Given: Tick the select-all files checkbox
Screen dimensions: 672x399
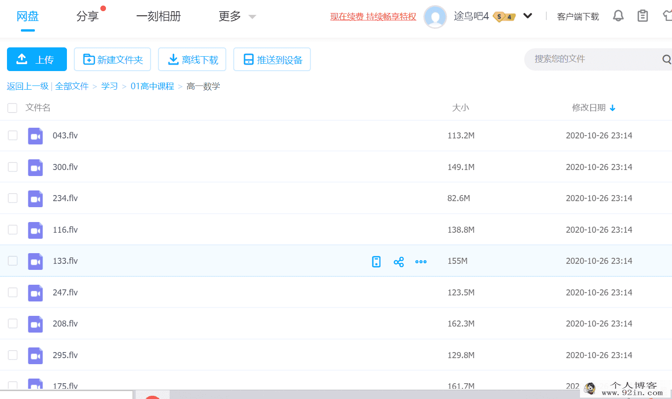Looking at the screenshot, I should [13, 108].
